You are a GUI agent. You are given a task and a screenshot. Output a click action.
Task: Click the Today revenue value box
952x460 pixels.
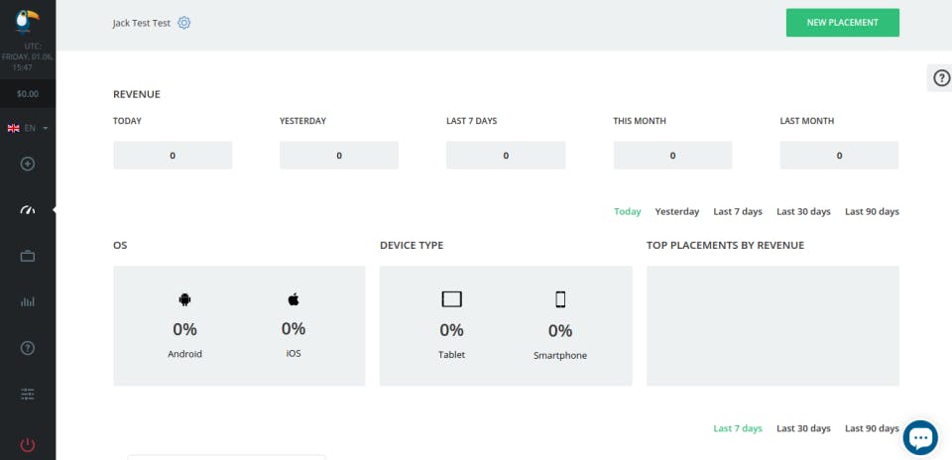click(173, 156)
